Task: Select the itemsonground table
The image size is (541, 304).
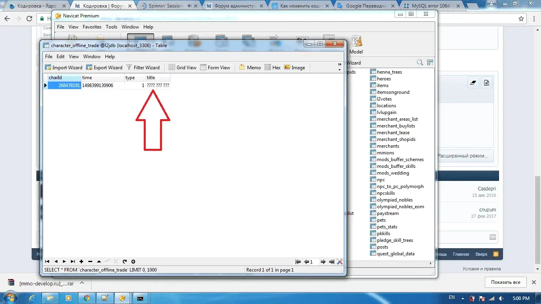Action: (x=390, y=92)
